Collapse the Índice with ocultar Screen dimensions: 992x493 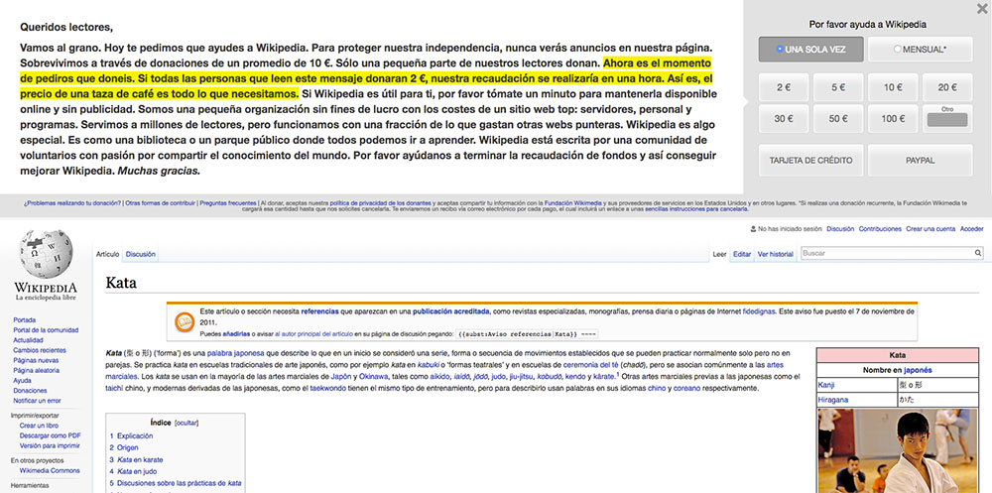[x=186, y=423]
